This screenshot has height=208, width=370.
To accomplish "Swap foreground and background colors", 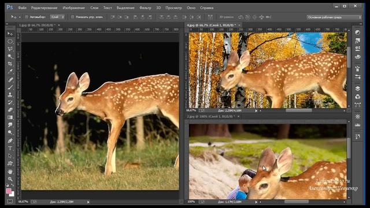I will tap(12, 185).
